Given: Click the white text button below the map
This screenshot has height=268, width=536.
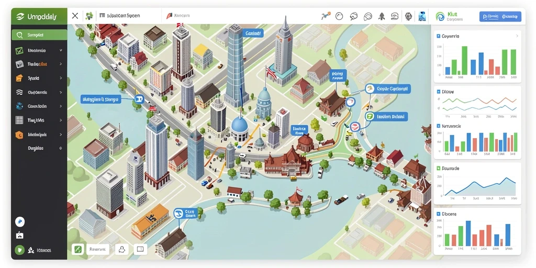Looking at the screenshot, I should pos(97,249).
